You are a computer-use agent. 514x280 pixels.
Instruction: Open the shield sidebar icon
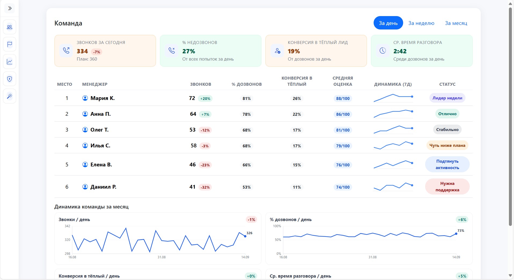click(10, 79)
